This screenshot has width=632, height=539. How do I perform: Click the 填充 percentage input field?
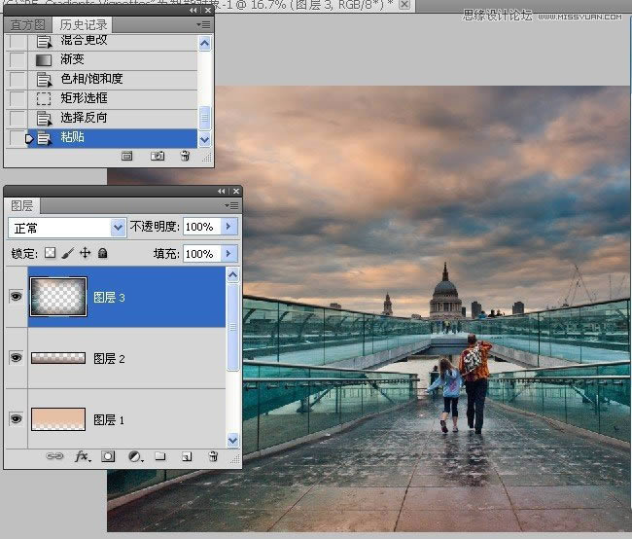200,254
